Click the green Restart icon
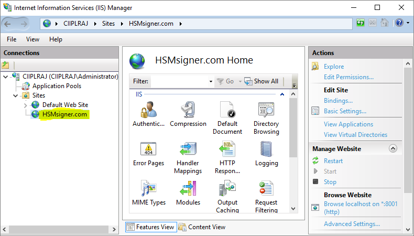 pos(315,160)
